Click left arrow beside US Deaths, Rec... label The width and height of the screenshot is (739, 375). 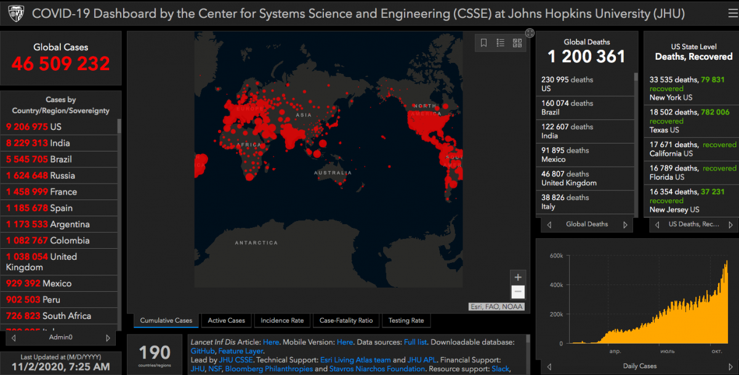pyautogui.click(x=657, y=225)
